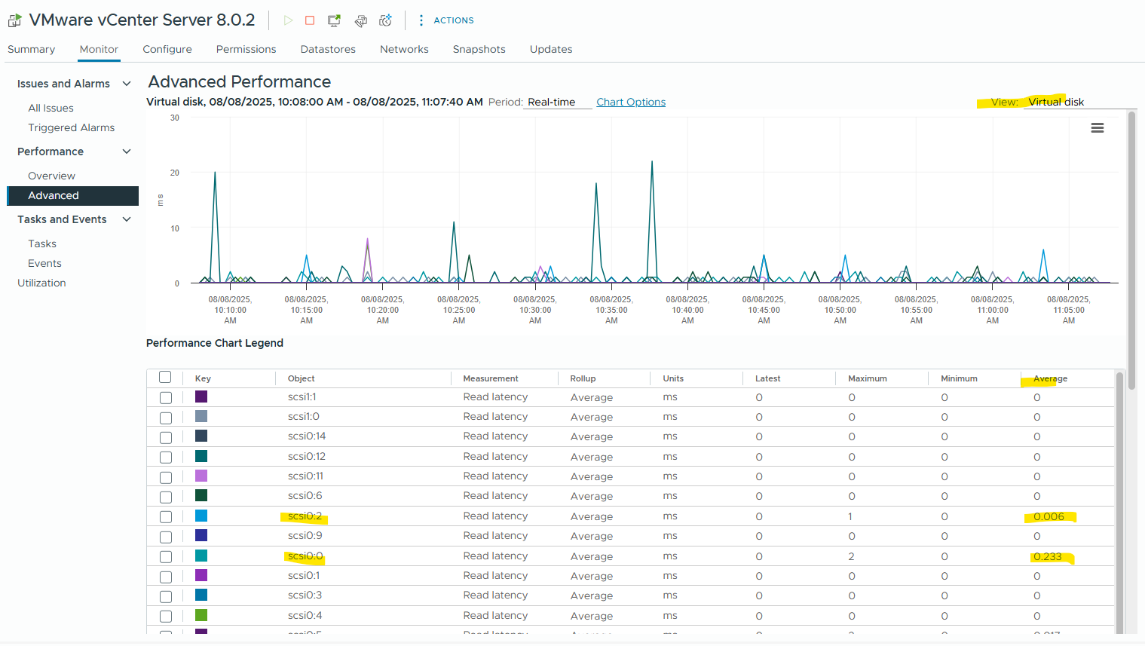The image size is (1145, 646).
Task: Click the Edit Settings icon
Action: coord(361,20)
